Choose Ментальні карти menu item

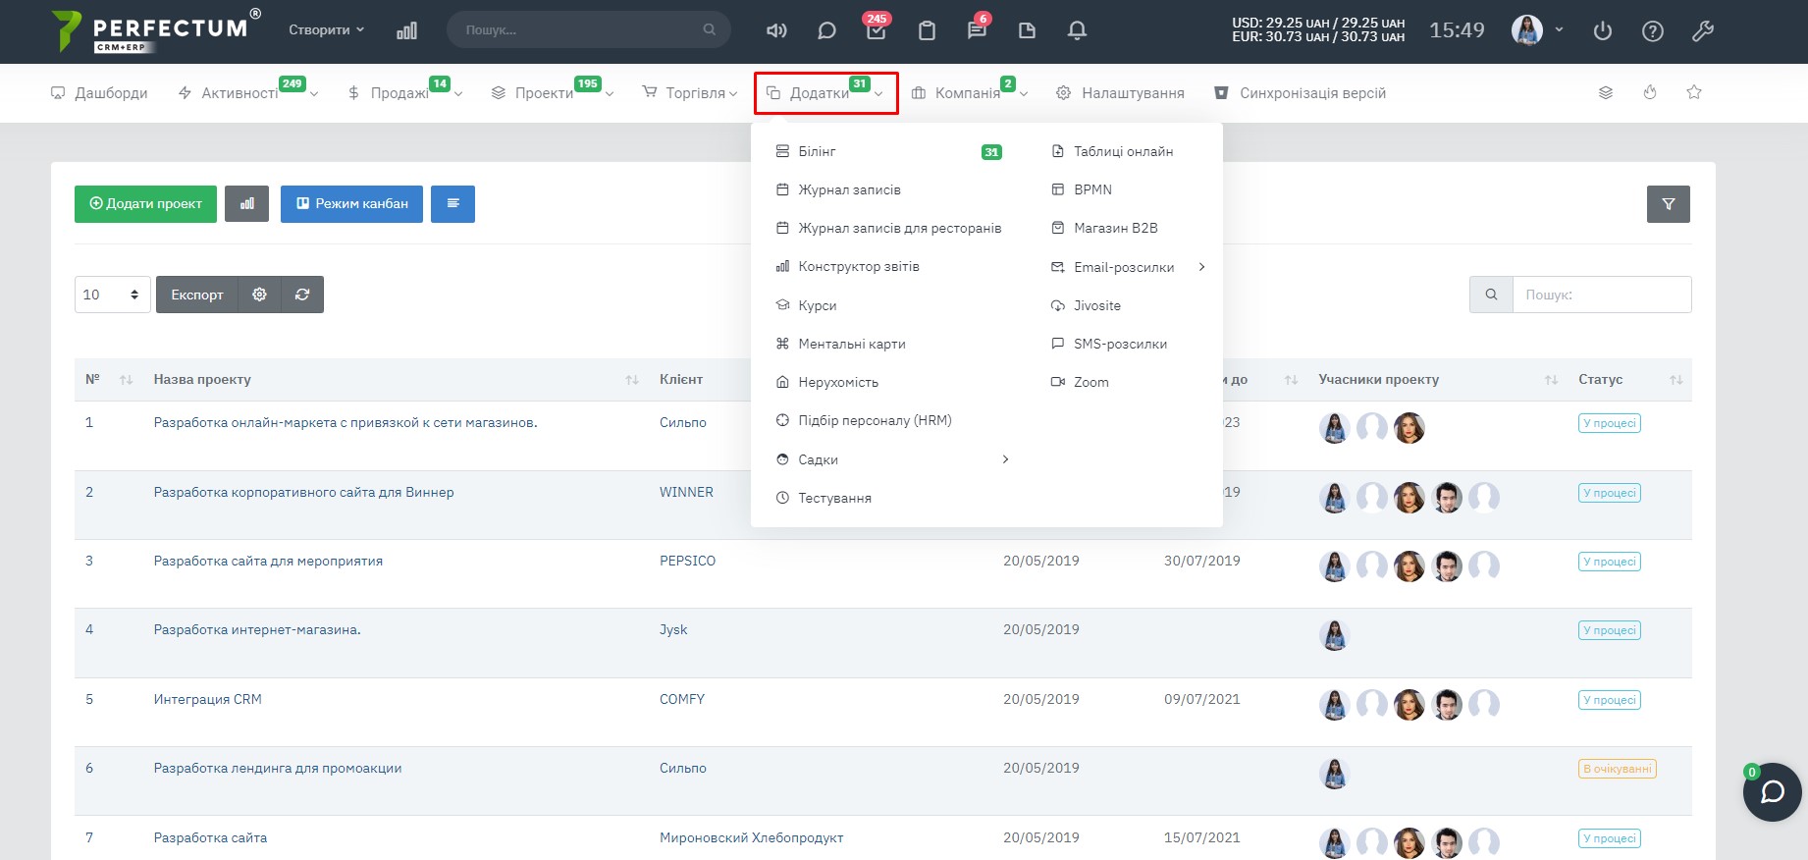pyautogui.click(x=851, y=344)
